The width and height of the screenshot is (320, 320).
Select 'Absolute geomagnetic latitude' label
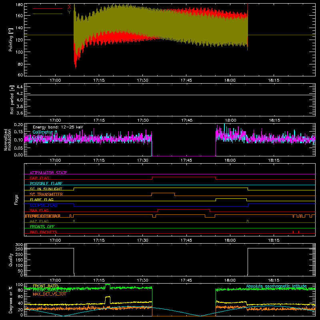pos(276,286)
